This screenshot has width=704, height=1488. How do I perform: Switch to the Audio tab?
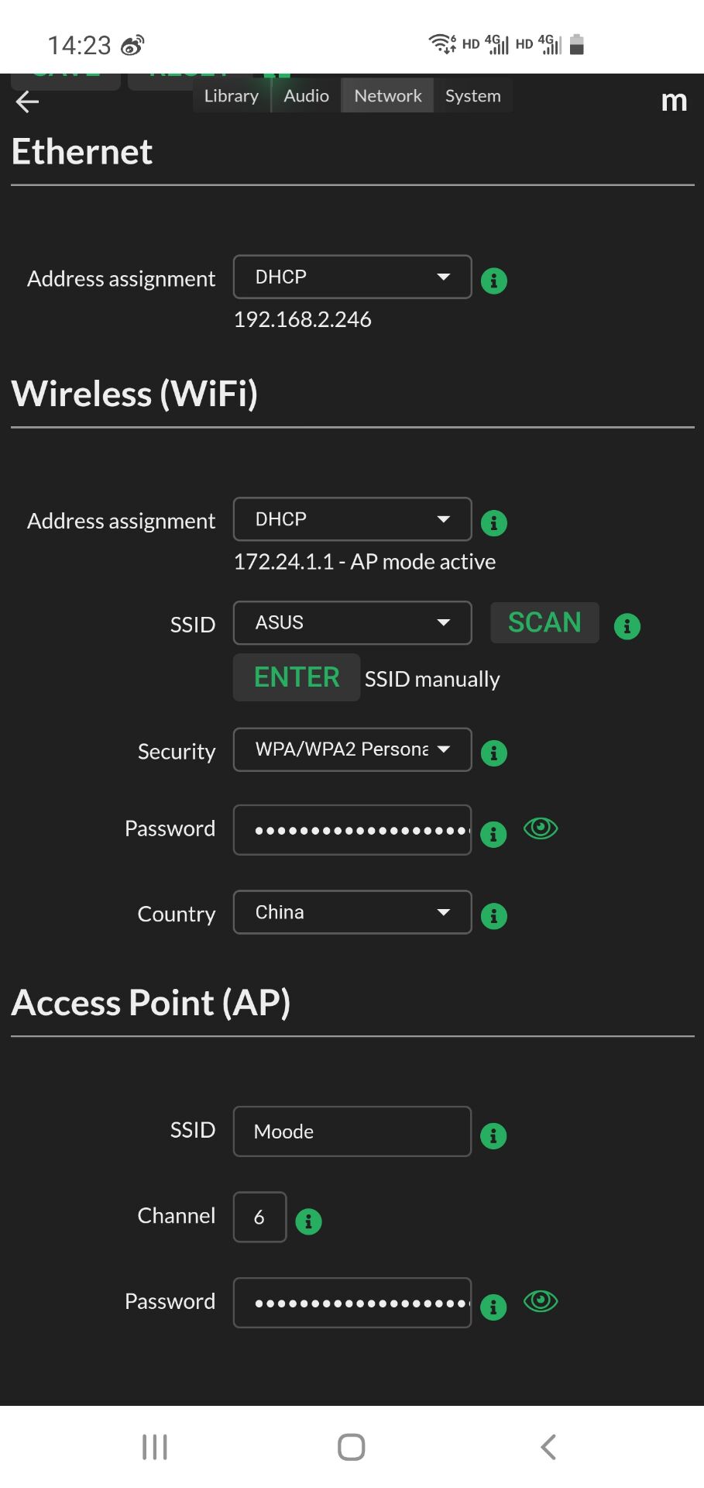point(307,96)
